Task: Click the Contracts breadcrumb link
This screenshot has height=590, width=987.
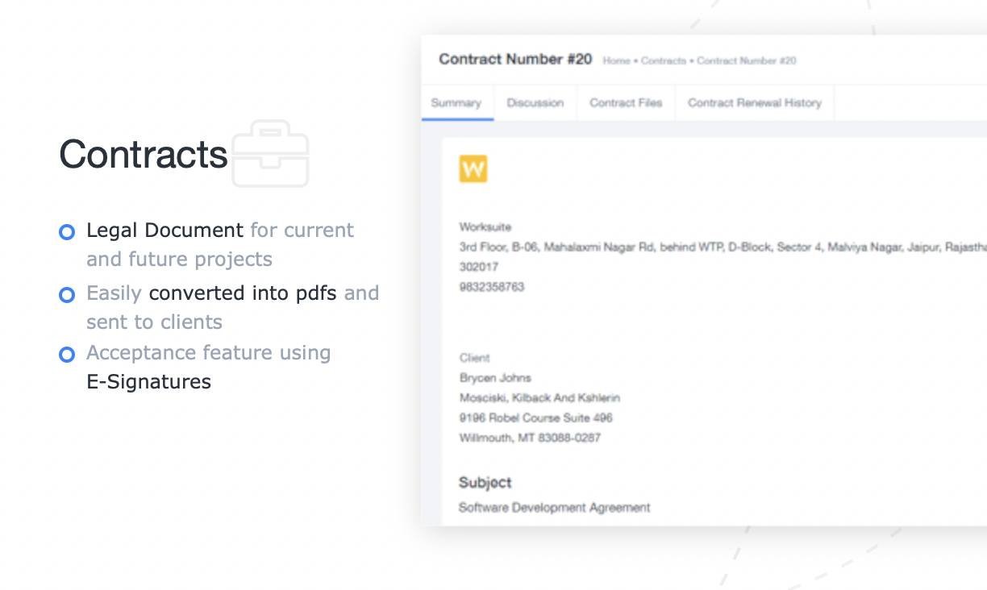Action: pyautogui.click(x=664, y=60)
